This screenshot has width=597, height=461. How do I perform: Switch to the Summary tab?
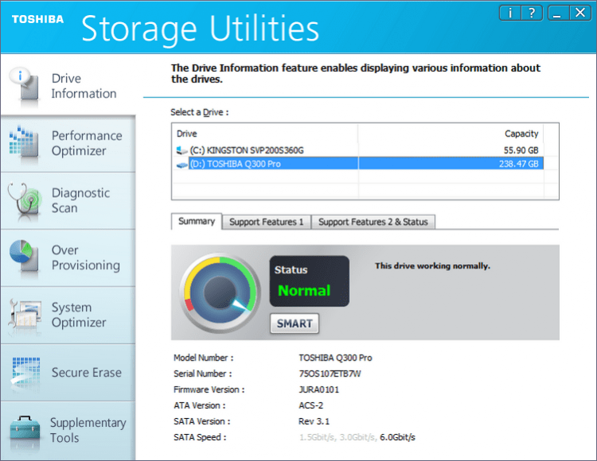coord(196,222)
